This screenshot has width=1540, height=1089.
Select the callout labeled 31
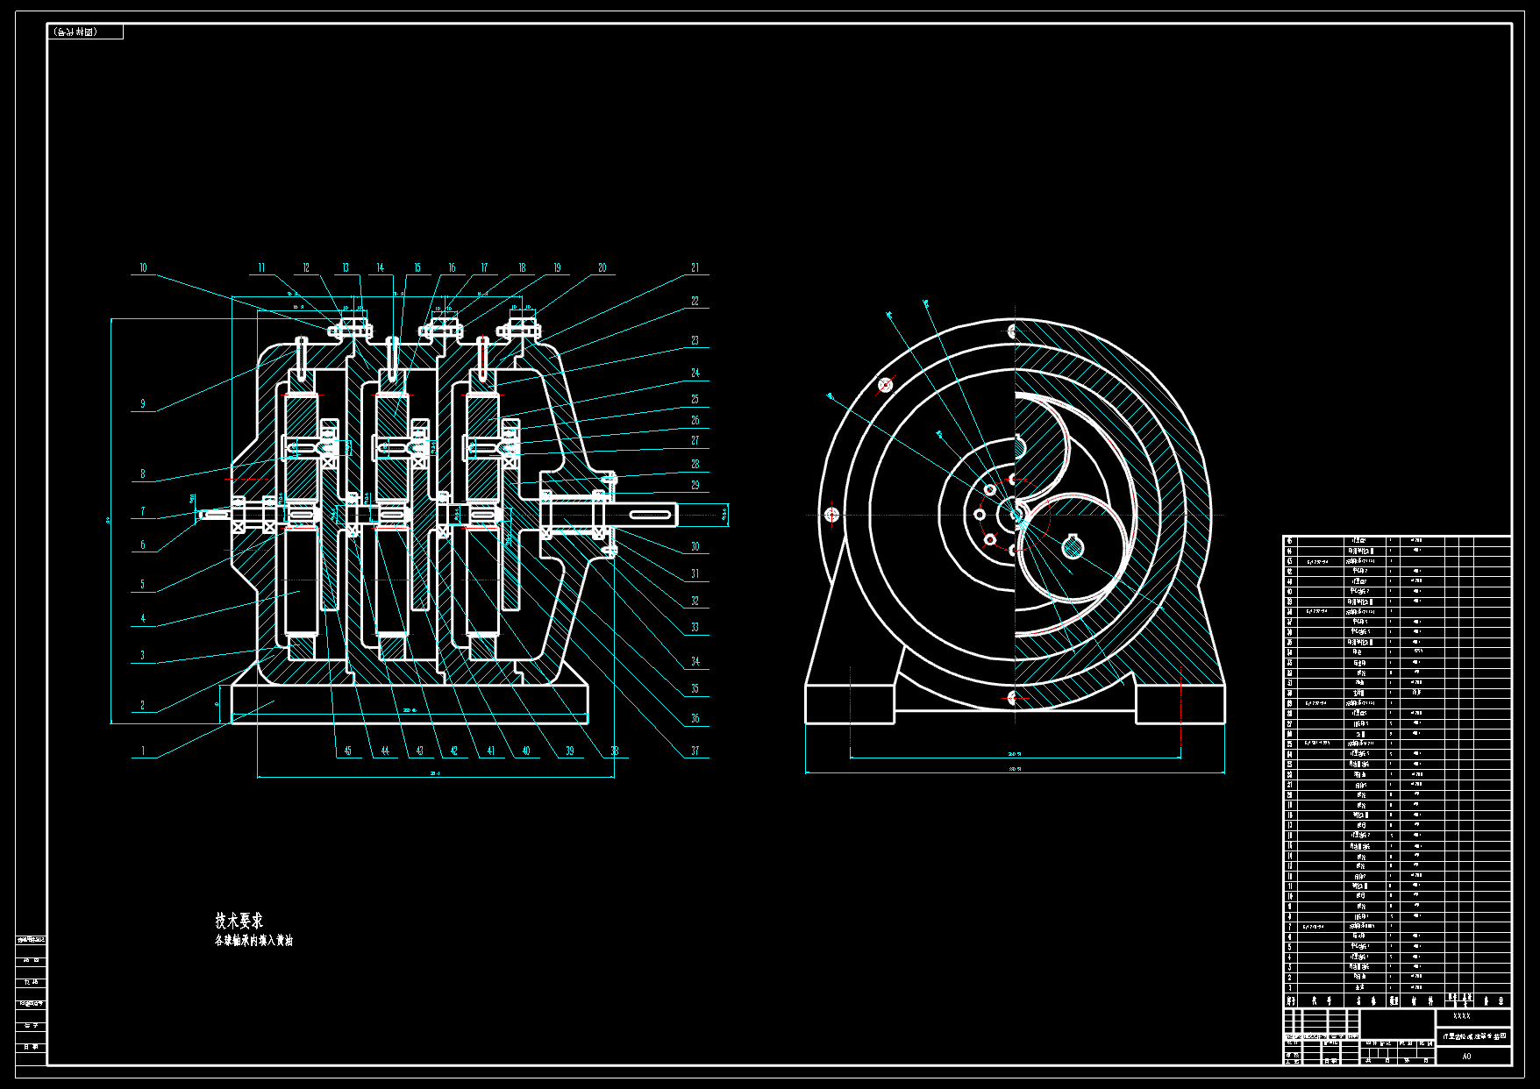pos(695,574)
